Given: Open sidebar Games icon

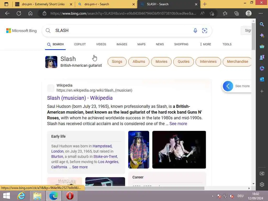Looking at the screenshot, I should [262, 57].
